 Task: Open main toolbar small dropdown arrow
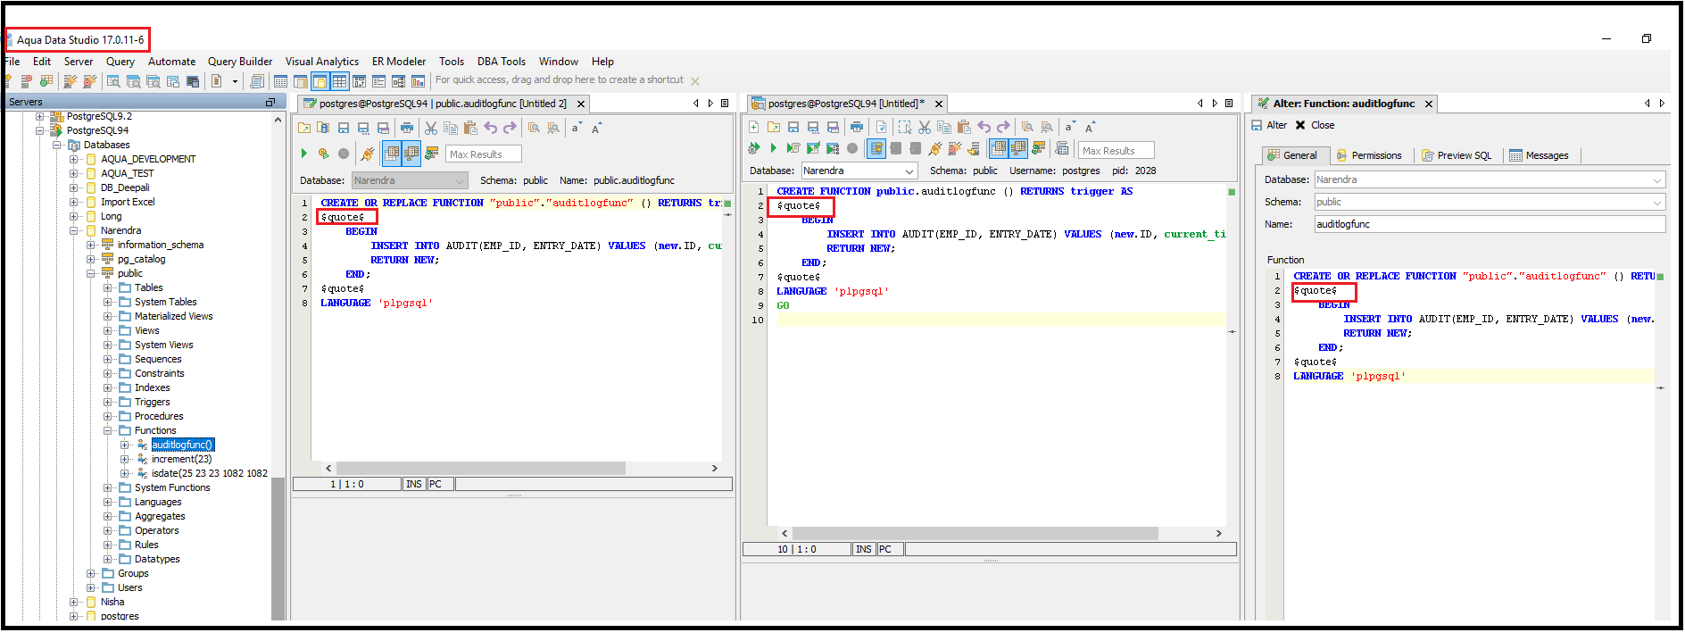pos(236,81)
